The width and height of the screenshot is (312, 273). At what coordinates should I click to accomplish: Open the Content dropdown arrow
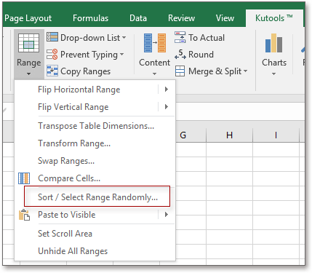tap(154, 74)
